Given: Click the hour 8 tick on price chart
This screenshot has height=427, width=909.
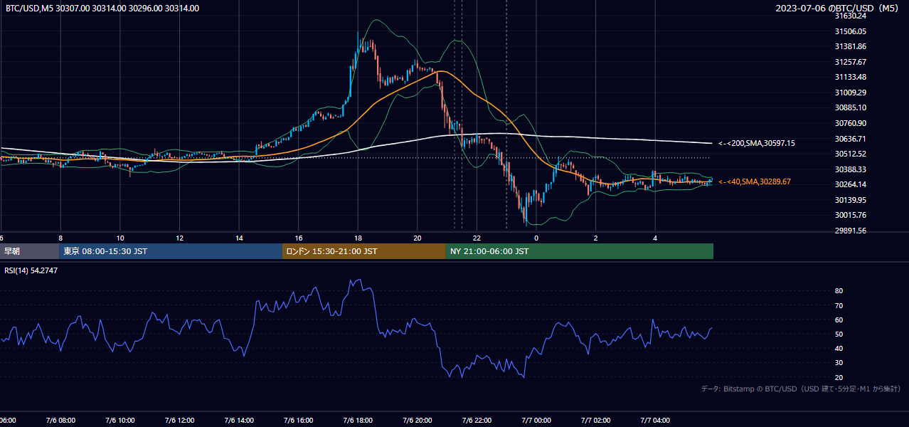Looking at the screenshot, I should pyautogui.click(x=60, y=238).
